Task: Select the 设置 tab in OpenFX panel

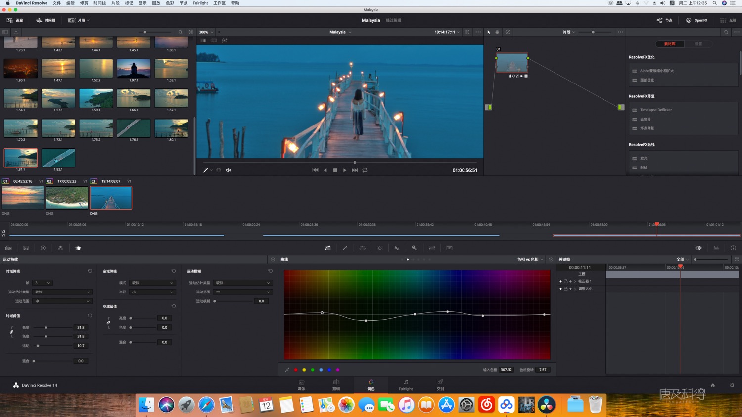Action: click(698, 44)
